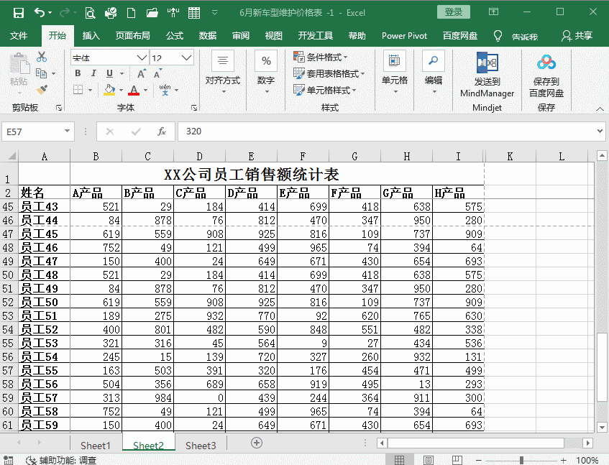
Task: Toggle Underline formatting
Action: (x=109, y=73)
